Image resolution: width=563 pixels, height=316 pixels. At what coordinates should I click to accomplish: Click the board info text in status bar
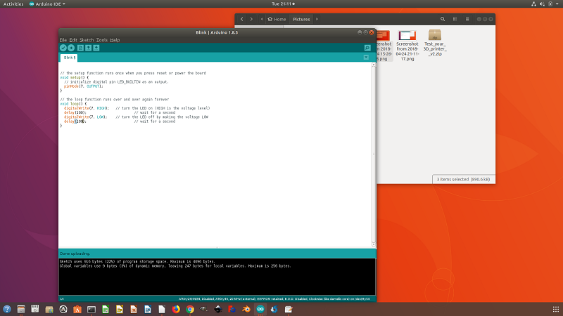[274, 299]
